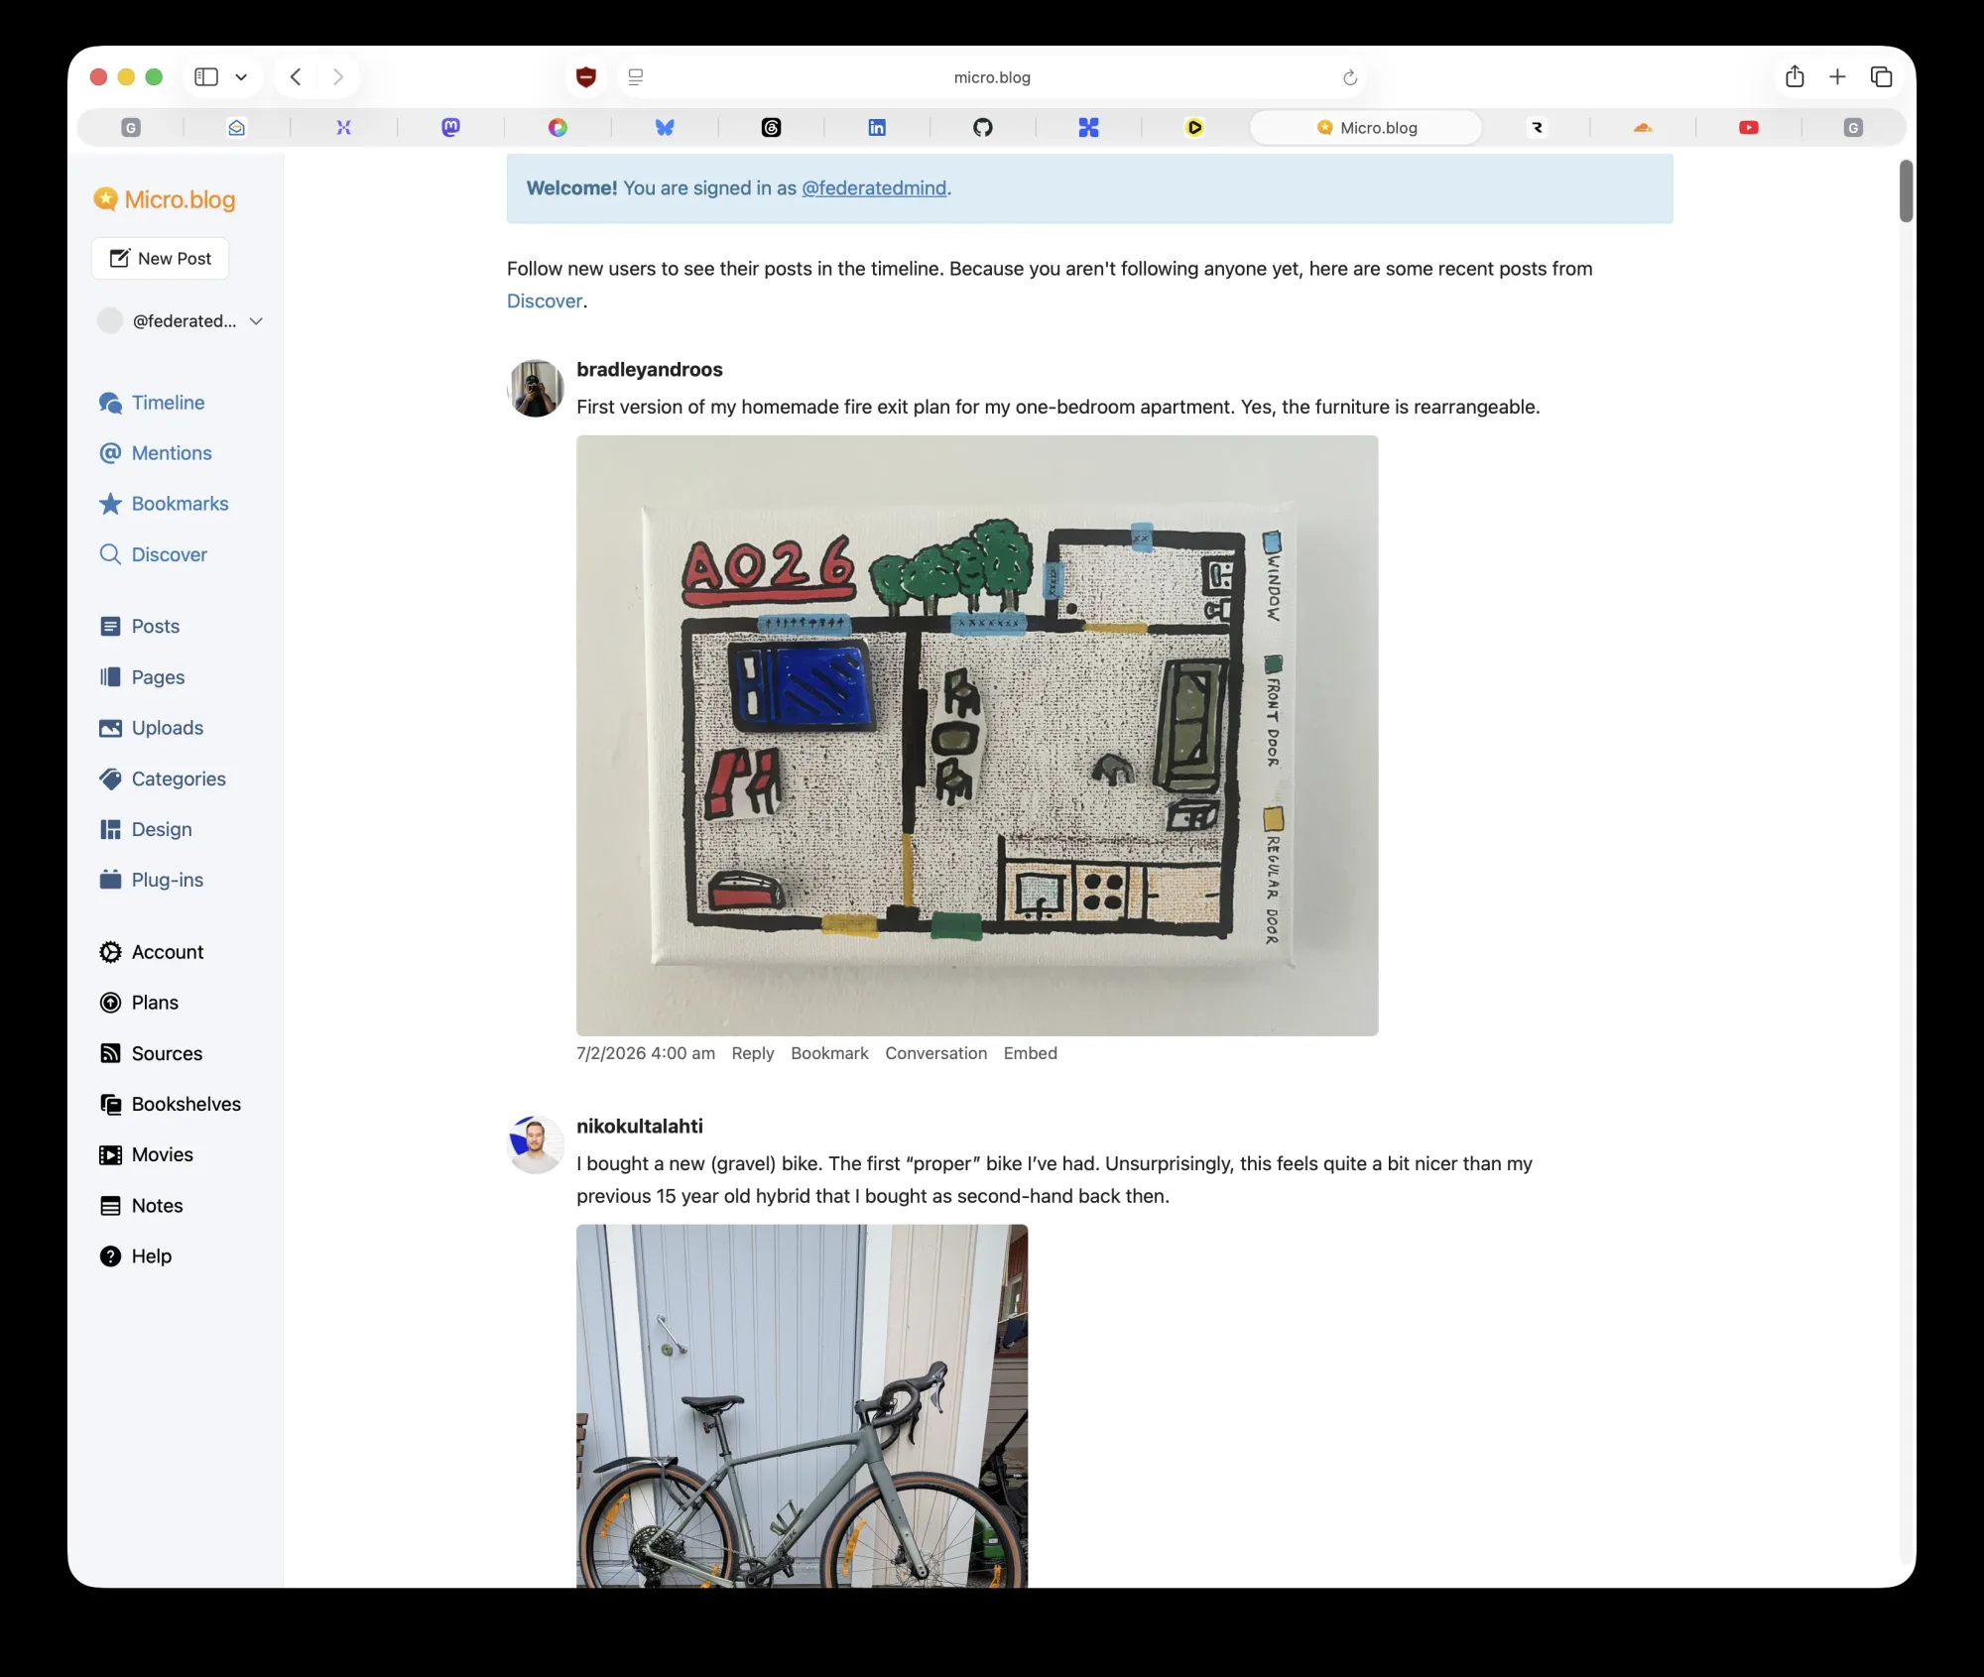Open the @federatedmind profile link

coord(874,188)
